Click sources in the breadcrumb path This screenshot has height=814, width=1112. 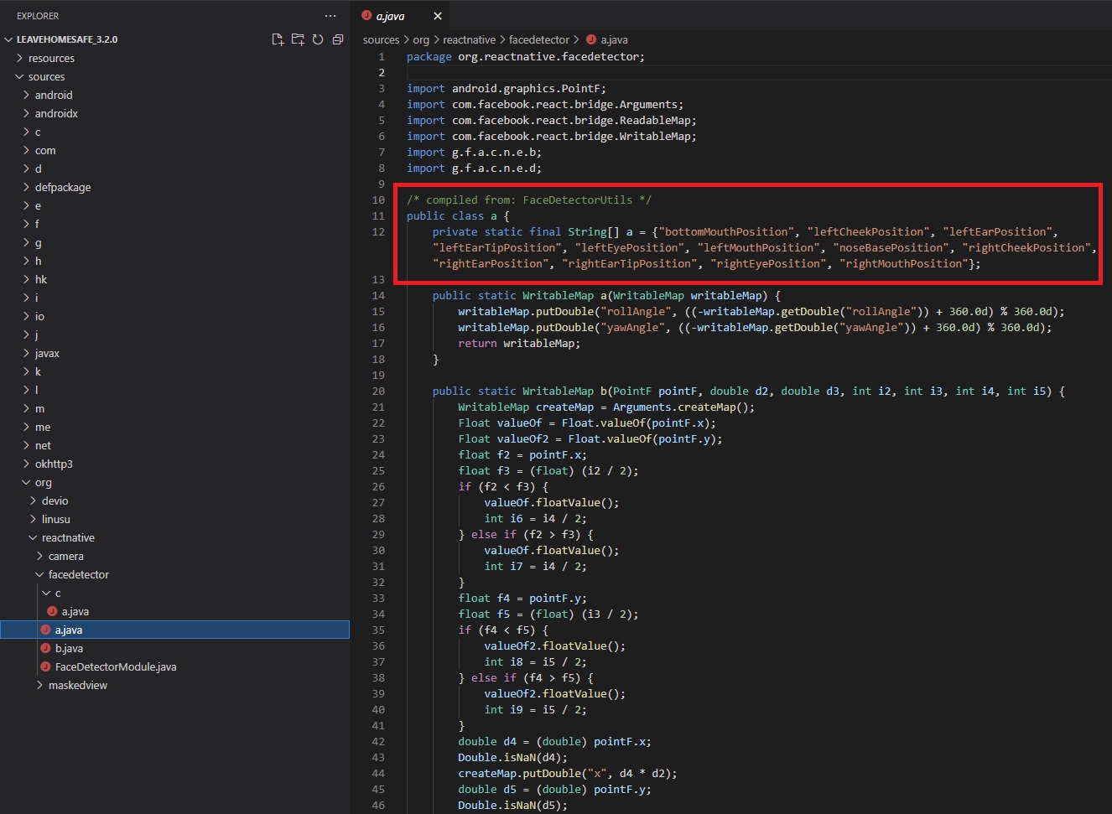click(381, 39)
